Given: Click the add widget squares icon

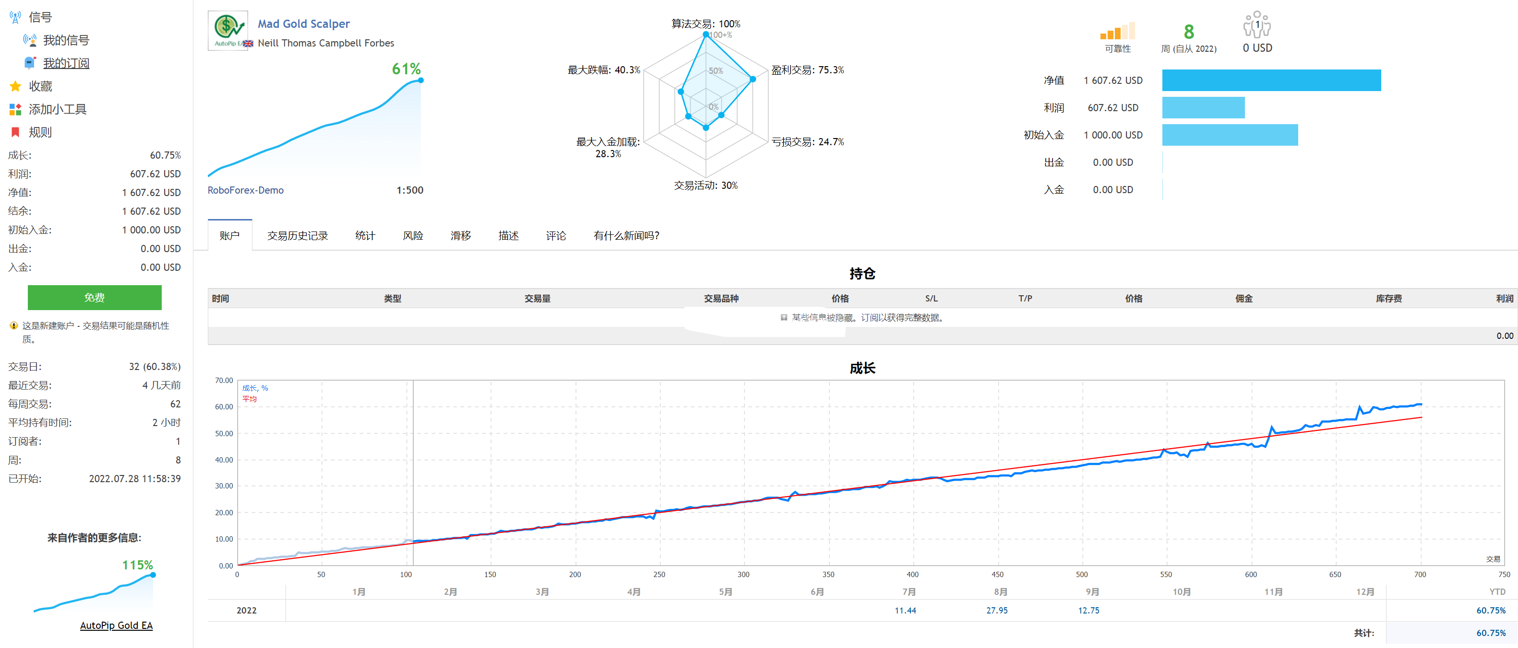Looking at the screenshot, I should pyautogui.click(x=15, y=109).
